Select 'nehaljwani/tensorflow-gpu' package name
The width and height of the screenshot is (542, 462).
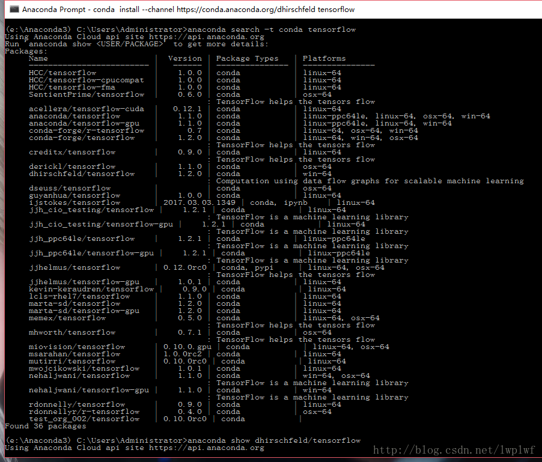[x=89, y=390]
